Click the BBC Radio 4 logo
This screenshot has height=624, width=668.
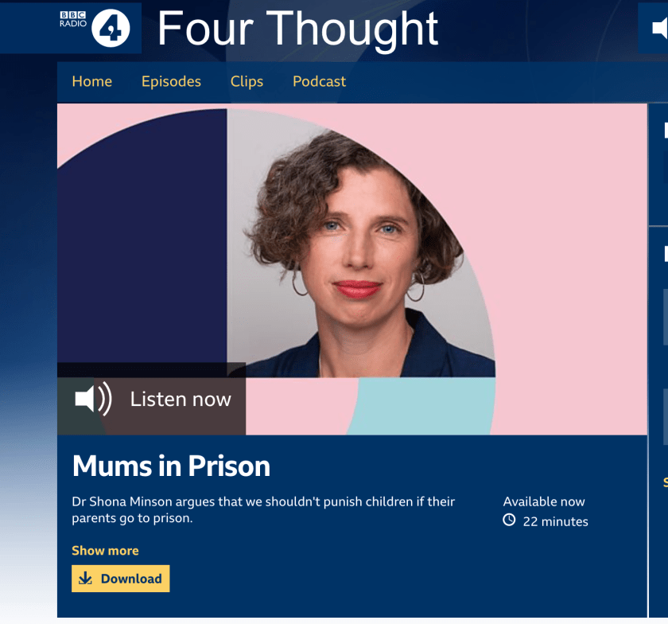pyautogui.click(x=95, y=28)
